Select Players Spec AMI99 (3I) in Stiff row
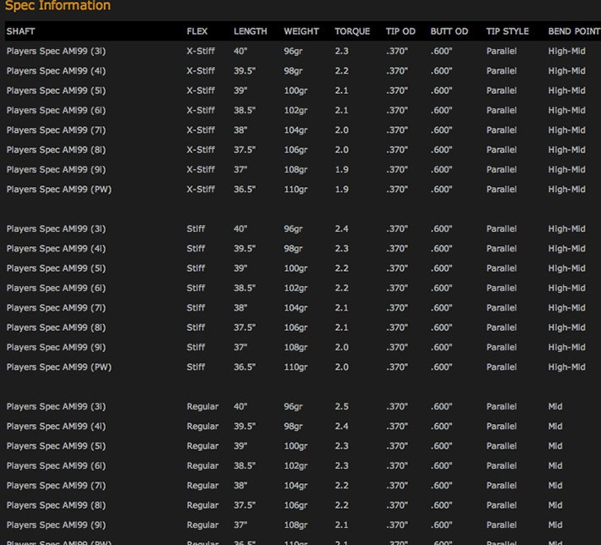This screenshot has width=601, height=545. pyautogui.click(x=56, y=228)
